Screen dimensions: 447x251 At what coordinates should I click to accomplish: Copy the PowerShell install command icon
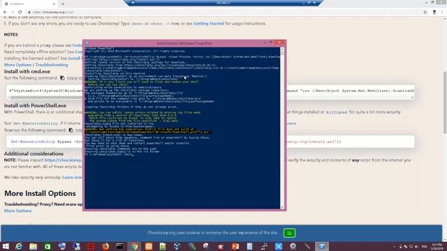[71, 130]
